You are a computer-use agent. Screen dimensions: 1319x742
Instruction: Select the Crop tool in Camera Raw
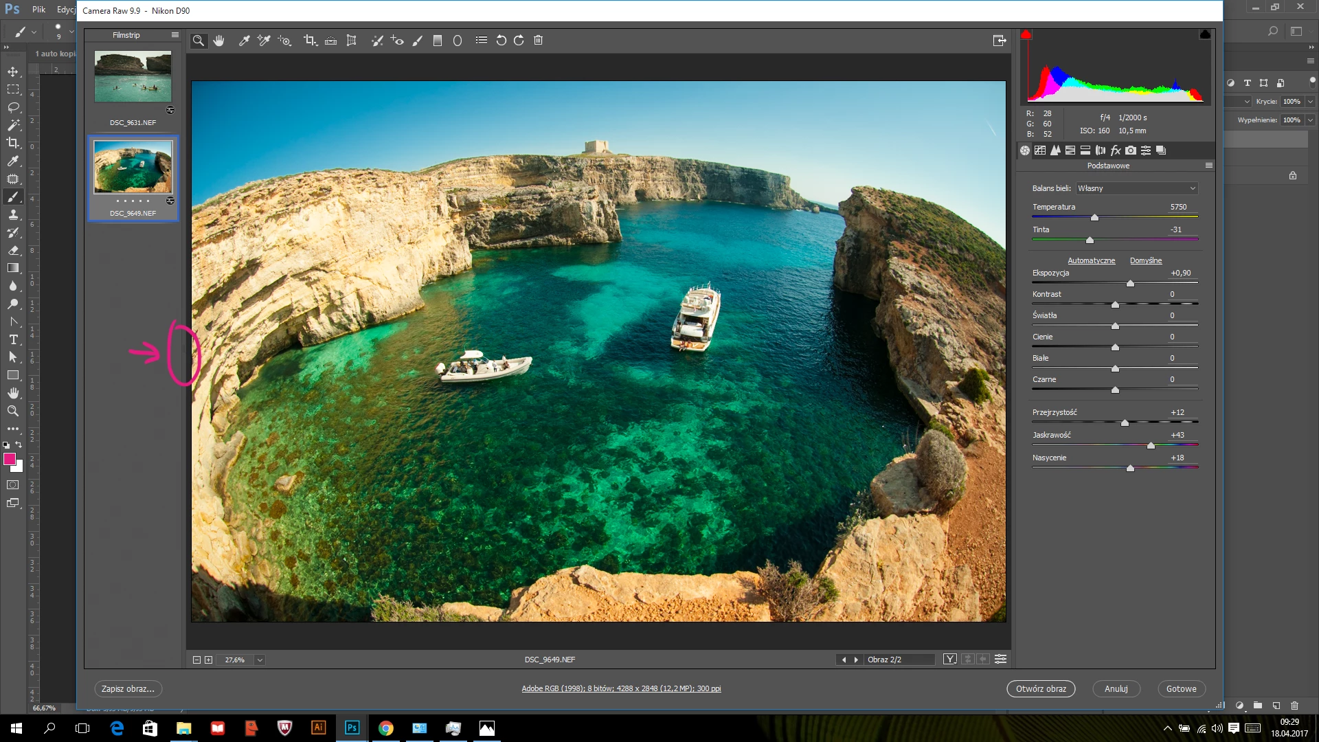310,41
